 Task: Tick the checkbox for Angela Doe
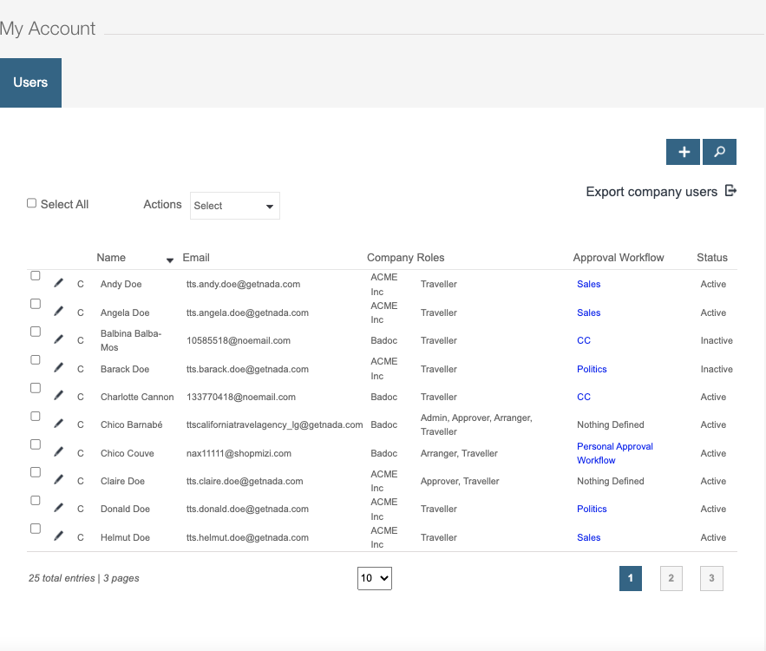click(x=36, y=304)
